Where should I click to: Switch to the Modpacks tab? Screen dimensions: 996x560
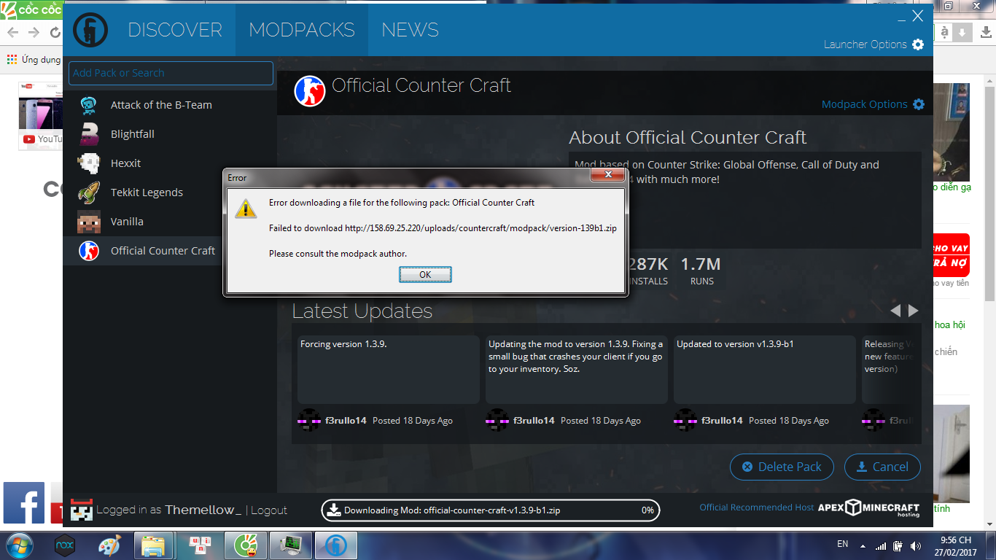[x=302, y=30]
